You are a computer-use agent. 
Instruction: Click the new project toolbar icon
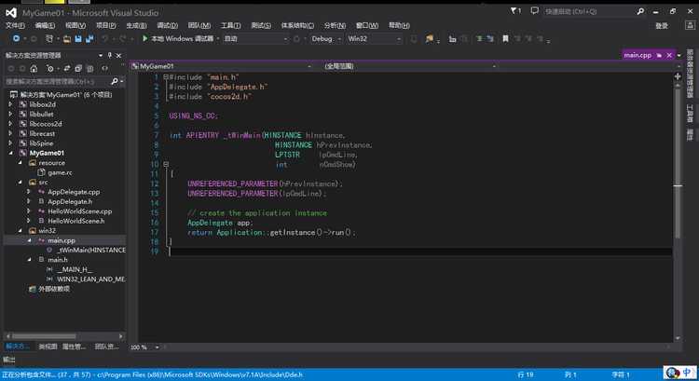click(x=49, y=39)
